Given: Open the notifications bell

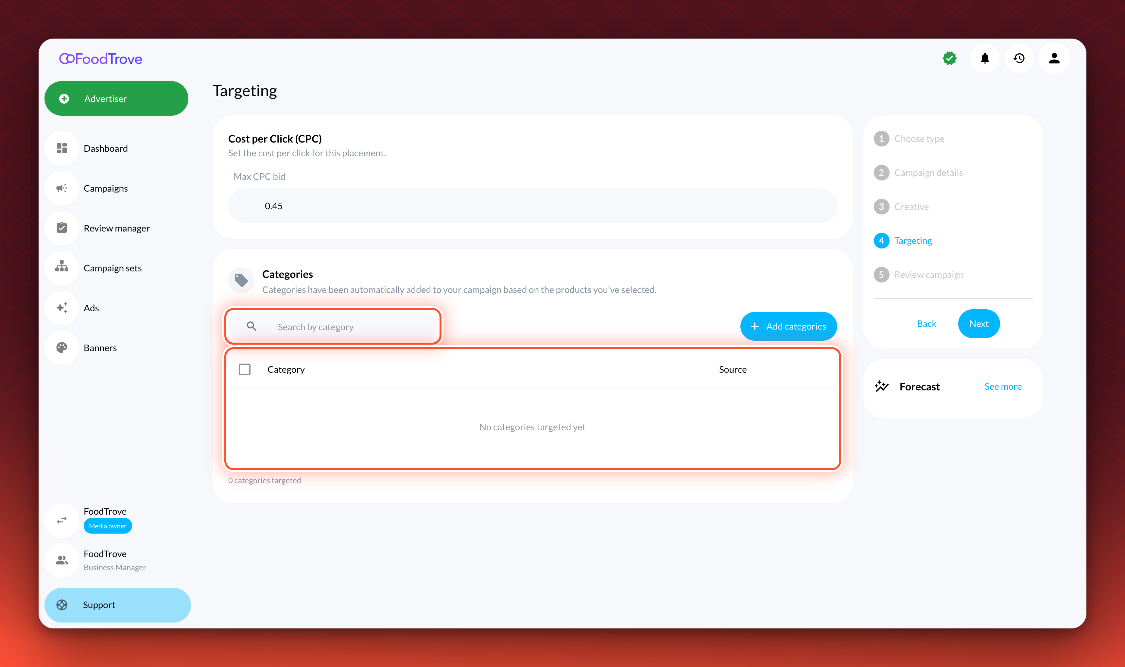Looking at the screenshot, I should click(x=985, y=59).
